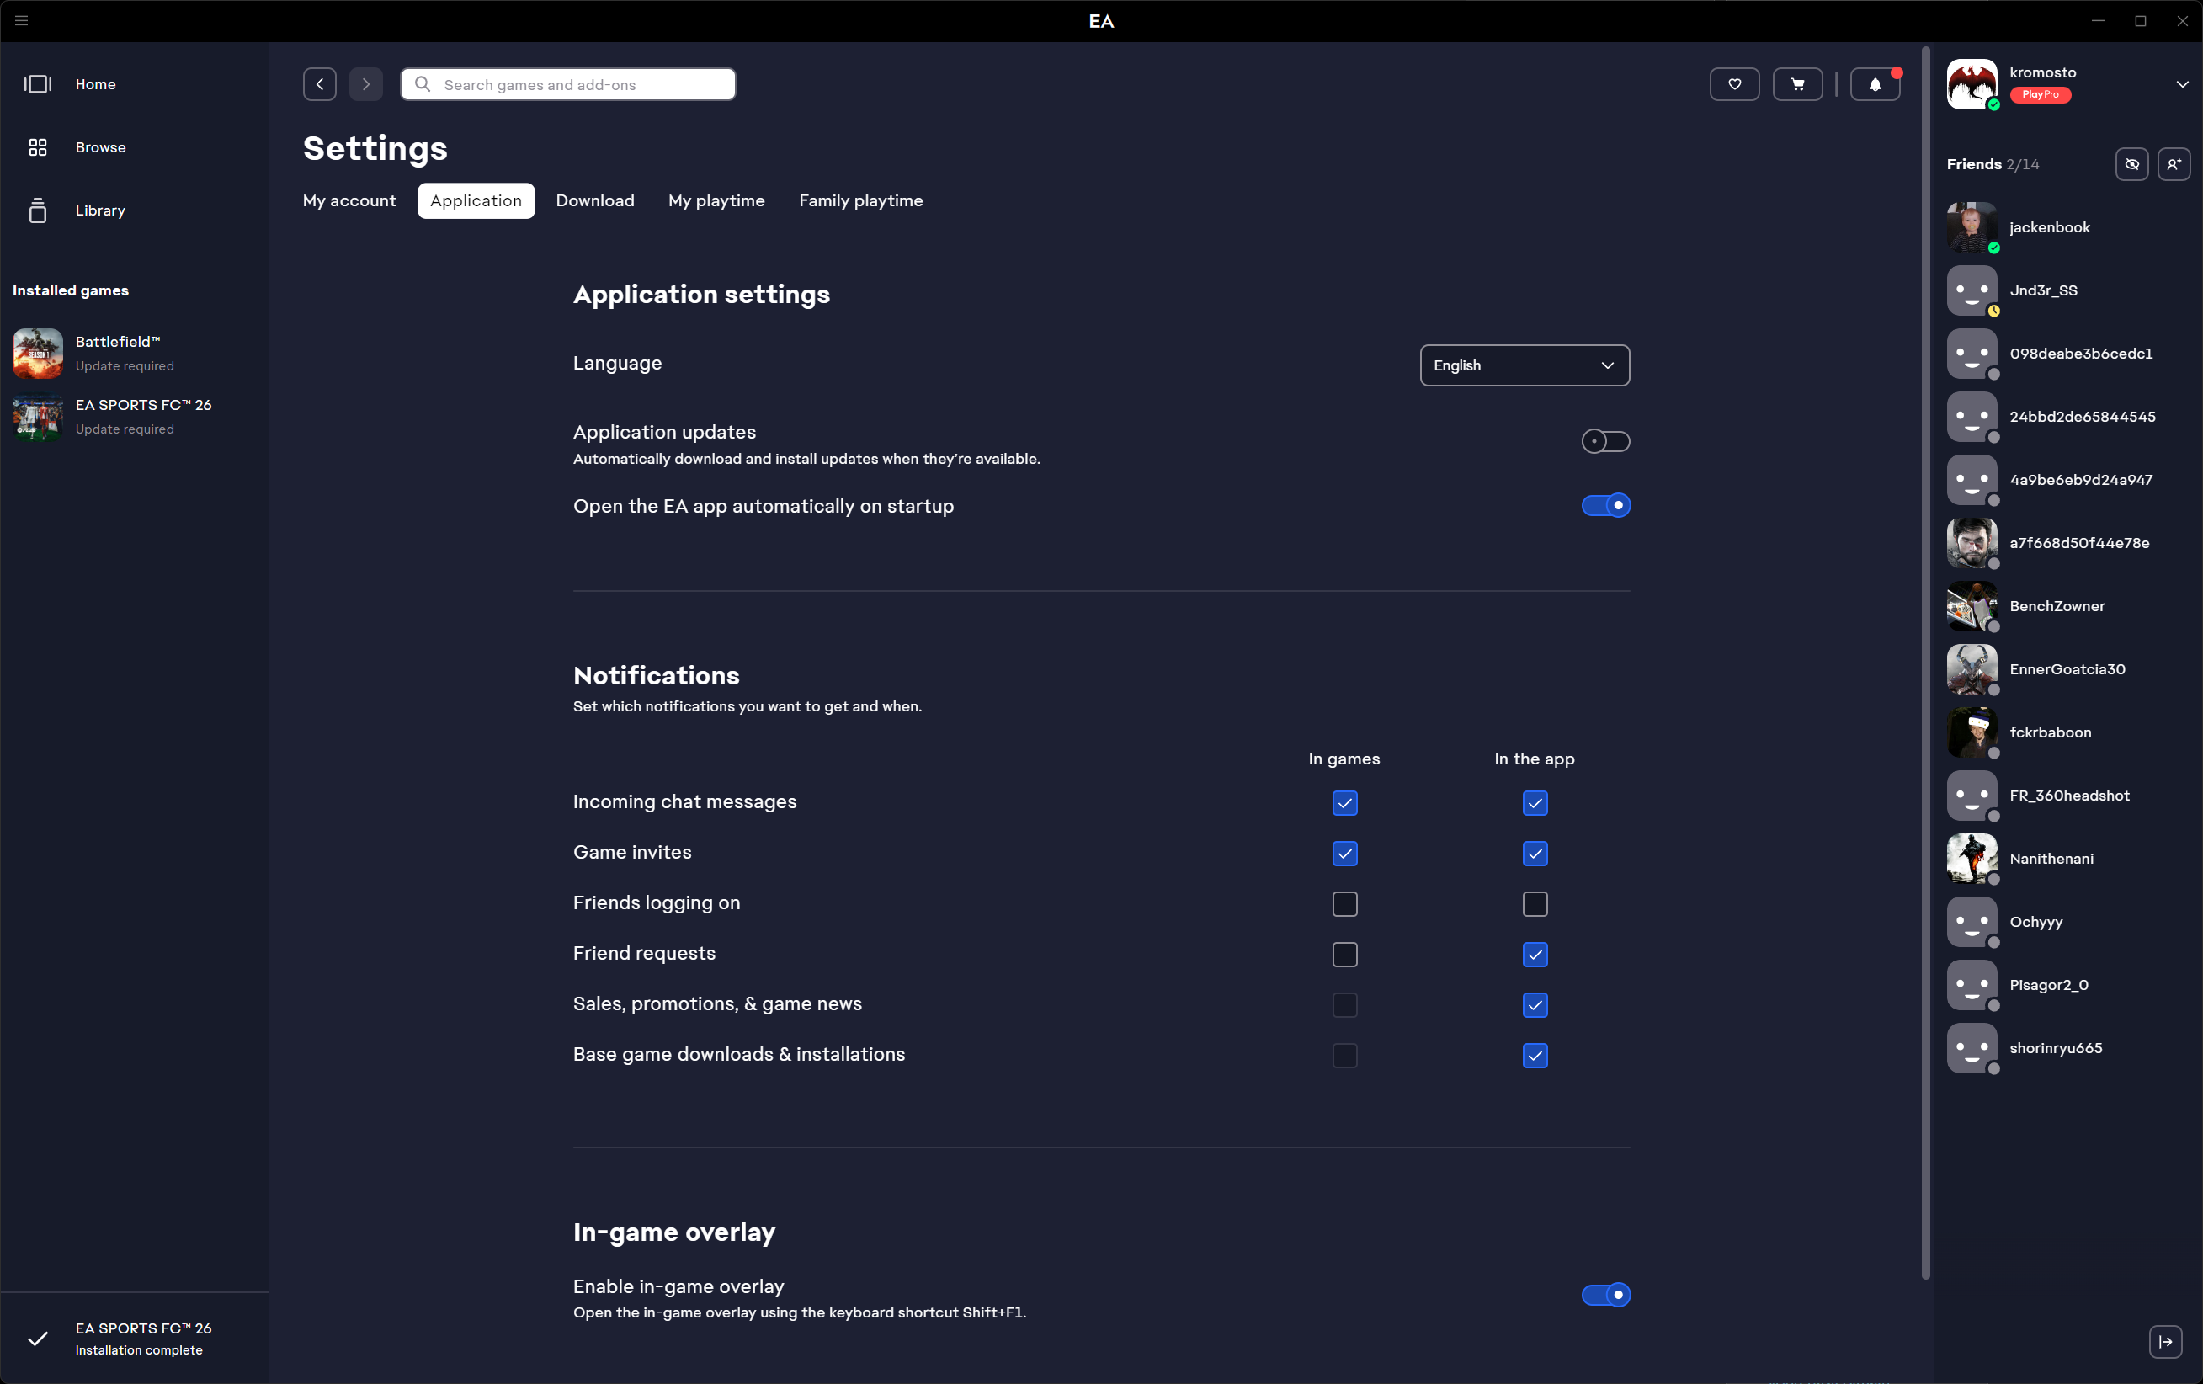Uncheck Game invites In games checkbox

(1344, 854)
